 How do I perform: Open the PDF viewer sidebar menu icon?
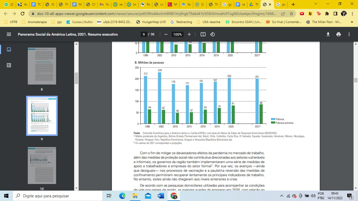(9, 34)
